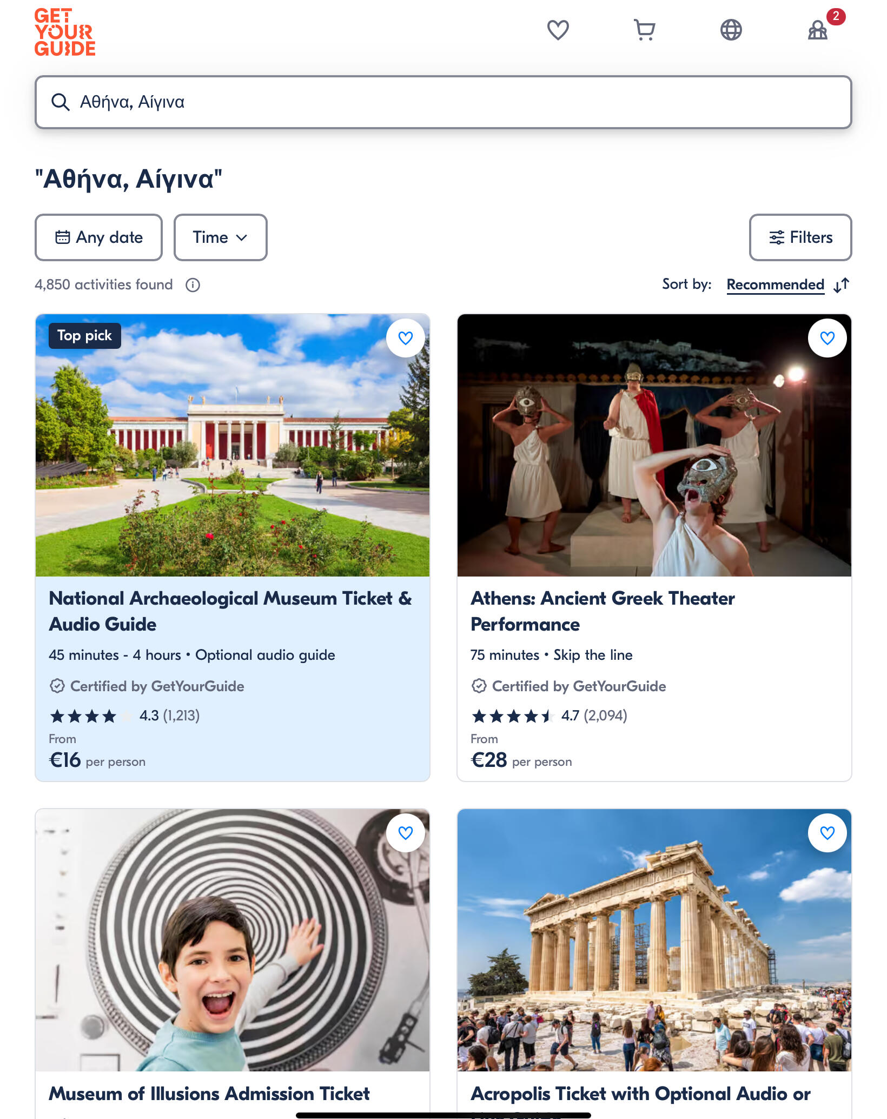
Task: Click the GetYourGuide logo
Action: (65, 32)
